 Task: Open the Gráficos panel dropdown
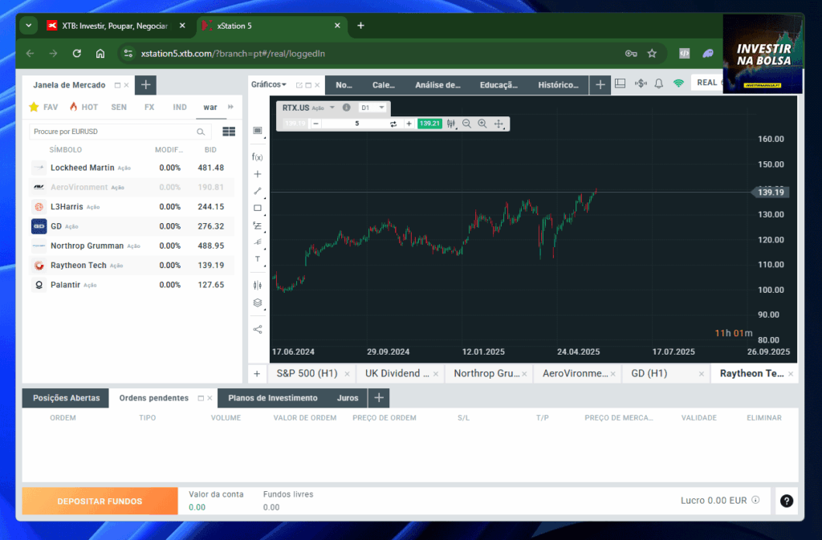pos(268,84)
